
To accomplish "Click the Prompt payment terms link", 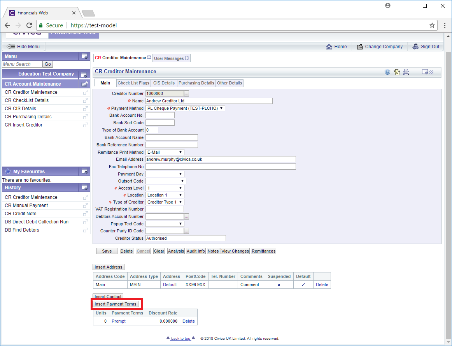I will pyautogui.click(x=119, y=321).
